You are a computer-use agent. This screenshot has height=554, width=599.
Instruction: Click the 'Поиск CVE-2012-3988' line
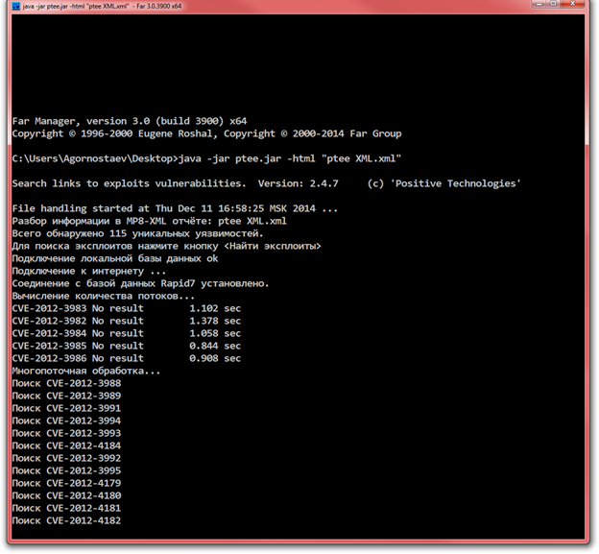pos(66,383)
